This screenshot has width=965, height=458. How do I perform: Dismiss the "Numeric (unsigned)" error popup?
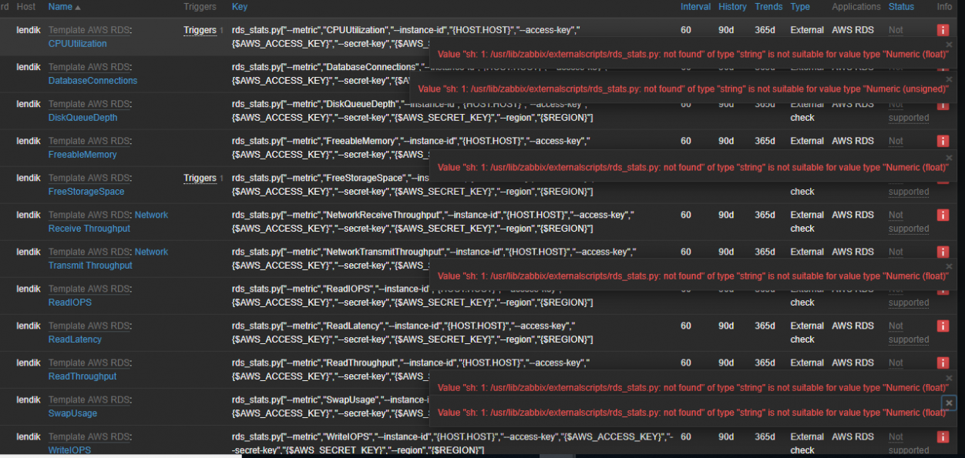click(949, 79)
